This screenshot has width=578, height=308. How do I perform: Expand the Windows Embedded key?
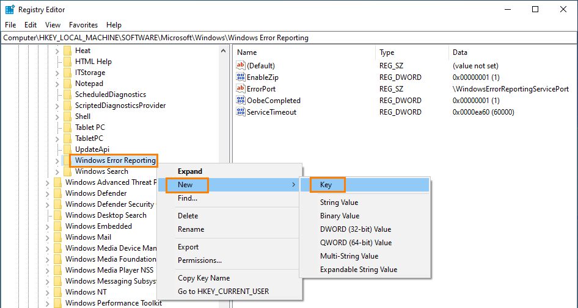[47, 227]
